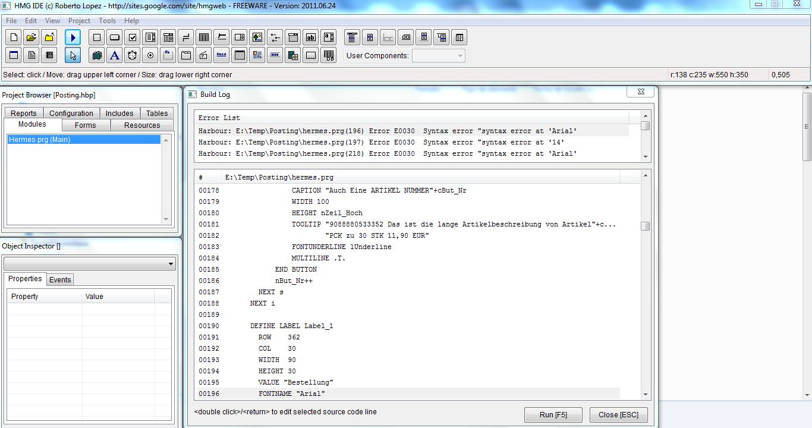Select the MonthCalendar control icon
The height and width of the screenshot is (428, 812).
pos(240,55)
